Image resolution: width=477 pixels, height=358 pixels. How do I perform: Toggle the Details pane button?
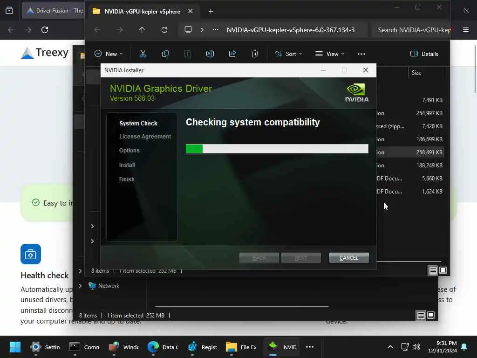coord(424,54)
